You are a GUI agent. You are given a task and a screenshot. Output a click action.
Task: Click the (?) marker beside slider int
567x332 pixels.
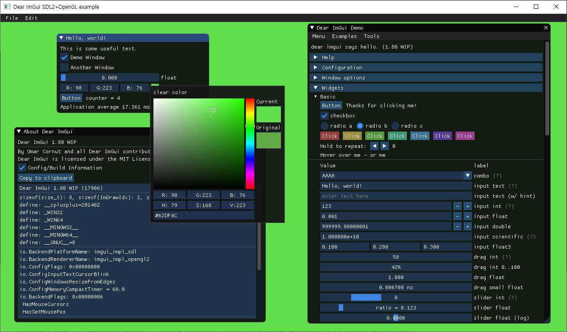(x=513, y=298)
